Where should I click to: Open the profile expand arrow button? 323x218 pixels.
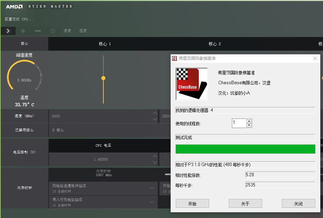7,31
